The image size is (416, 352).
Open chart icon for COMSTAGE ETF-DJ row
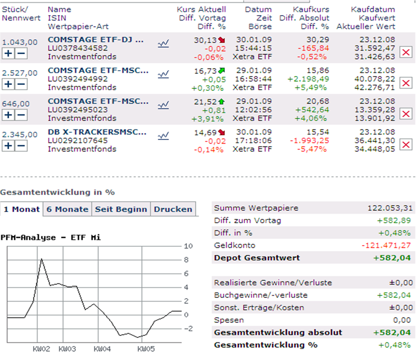163,44
